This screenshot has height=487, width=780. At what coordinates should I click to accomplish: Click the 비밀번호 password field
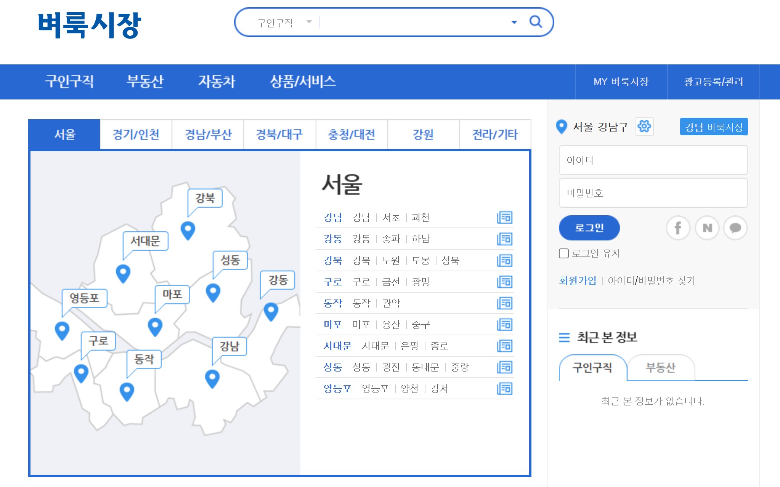click(653, 193)
